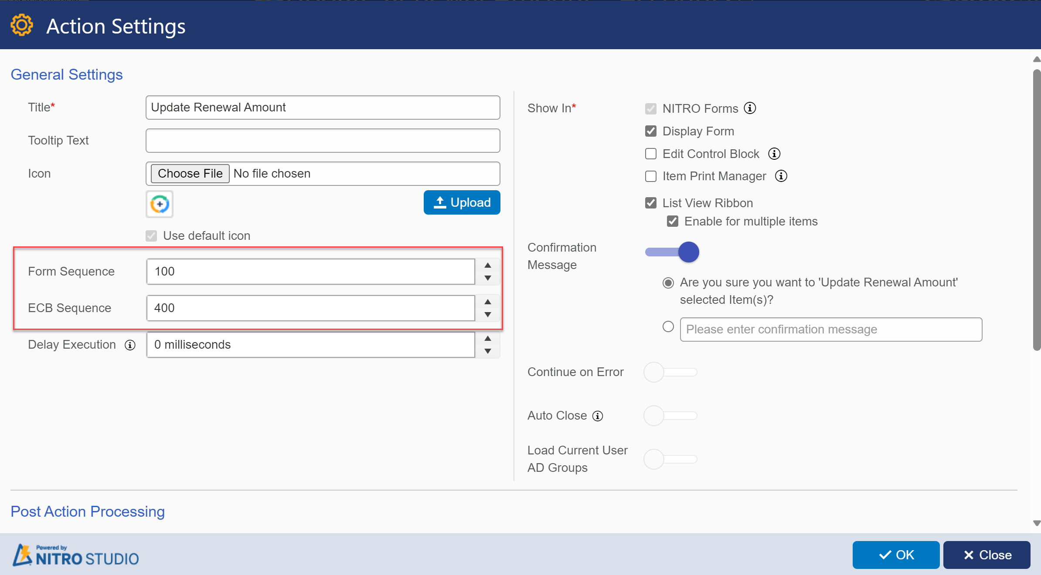Open info icon next to Edit Control Block
Screen dimensions: 1041x575
(774, 154)
